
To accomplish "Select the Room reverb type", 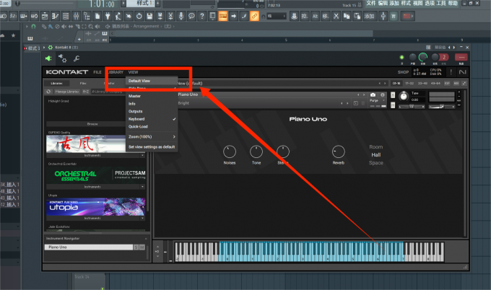I will [375, 147].
